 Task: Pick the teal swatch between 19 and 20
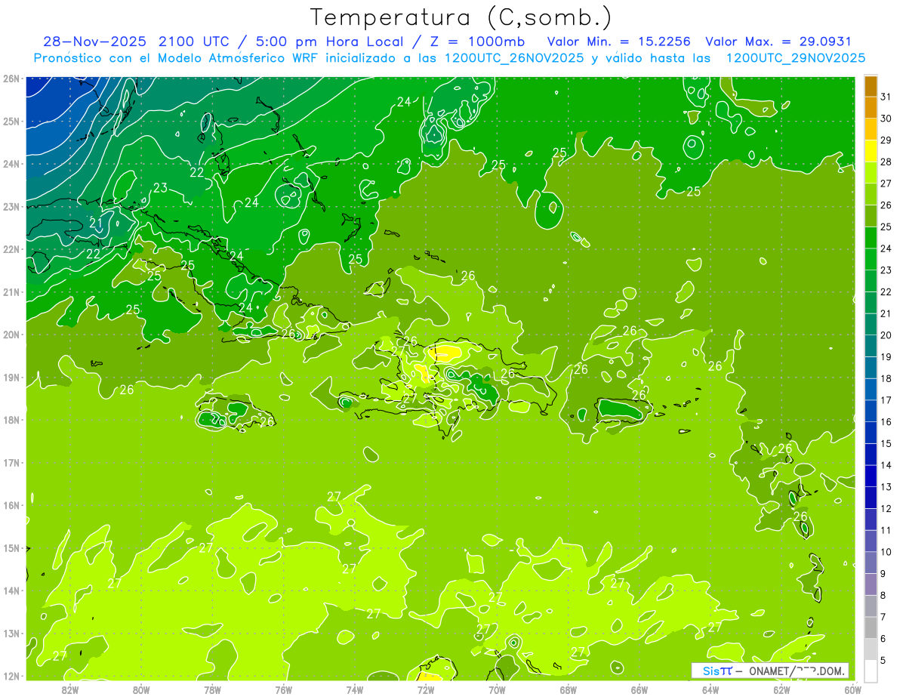[x=871, y=345]
